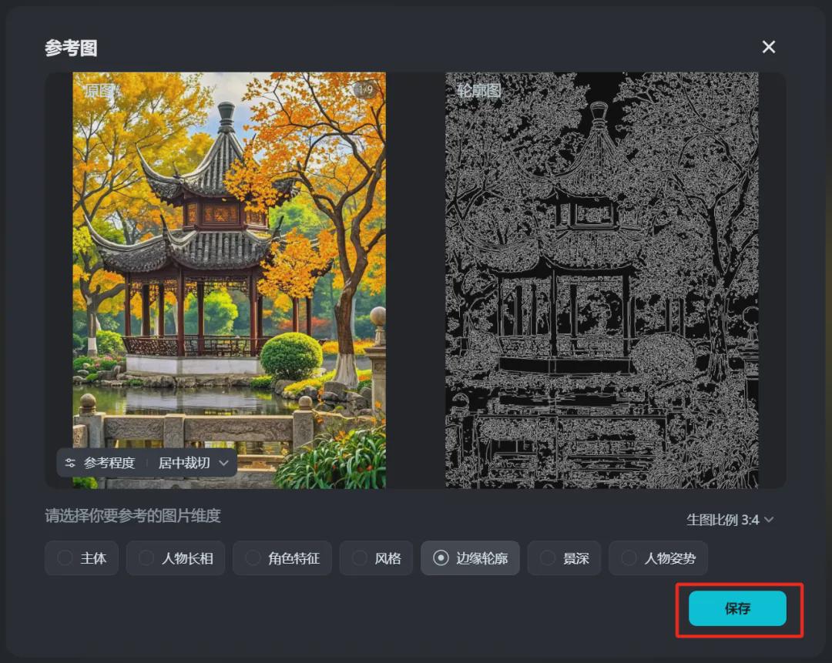Choose the 角色特征 dimension
This screenshot has height=663, width=832.
pyautogui.click(x=282, y=558)
